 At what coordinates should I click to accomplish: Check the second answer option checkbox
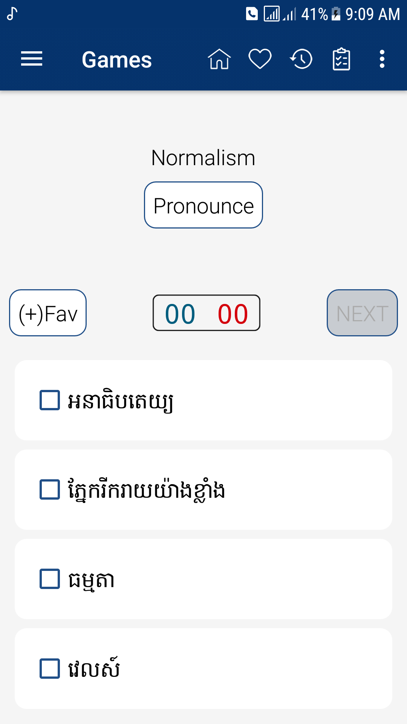click(x=50, y=489)
